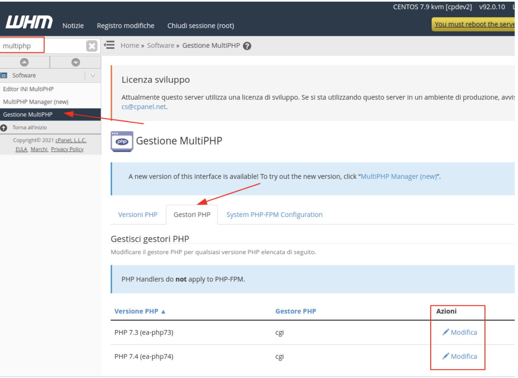Screen dimensions: 518x378
Task: Open help question mark icon
Action: pyautogui.click(x=247, y=46)
